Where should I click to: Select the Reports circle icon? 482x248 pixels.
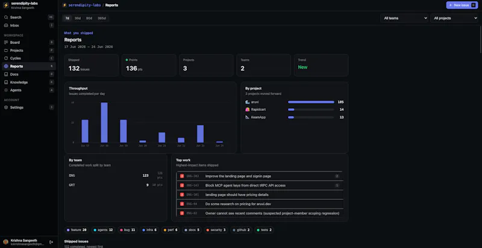(x=6, y=66)
